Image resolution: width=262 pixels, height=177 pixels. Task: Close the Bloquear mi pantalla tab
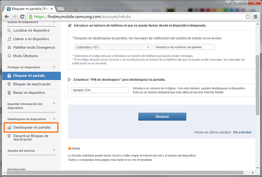click(51, 9)
